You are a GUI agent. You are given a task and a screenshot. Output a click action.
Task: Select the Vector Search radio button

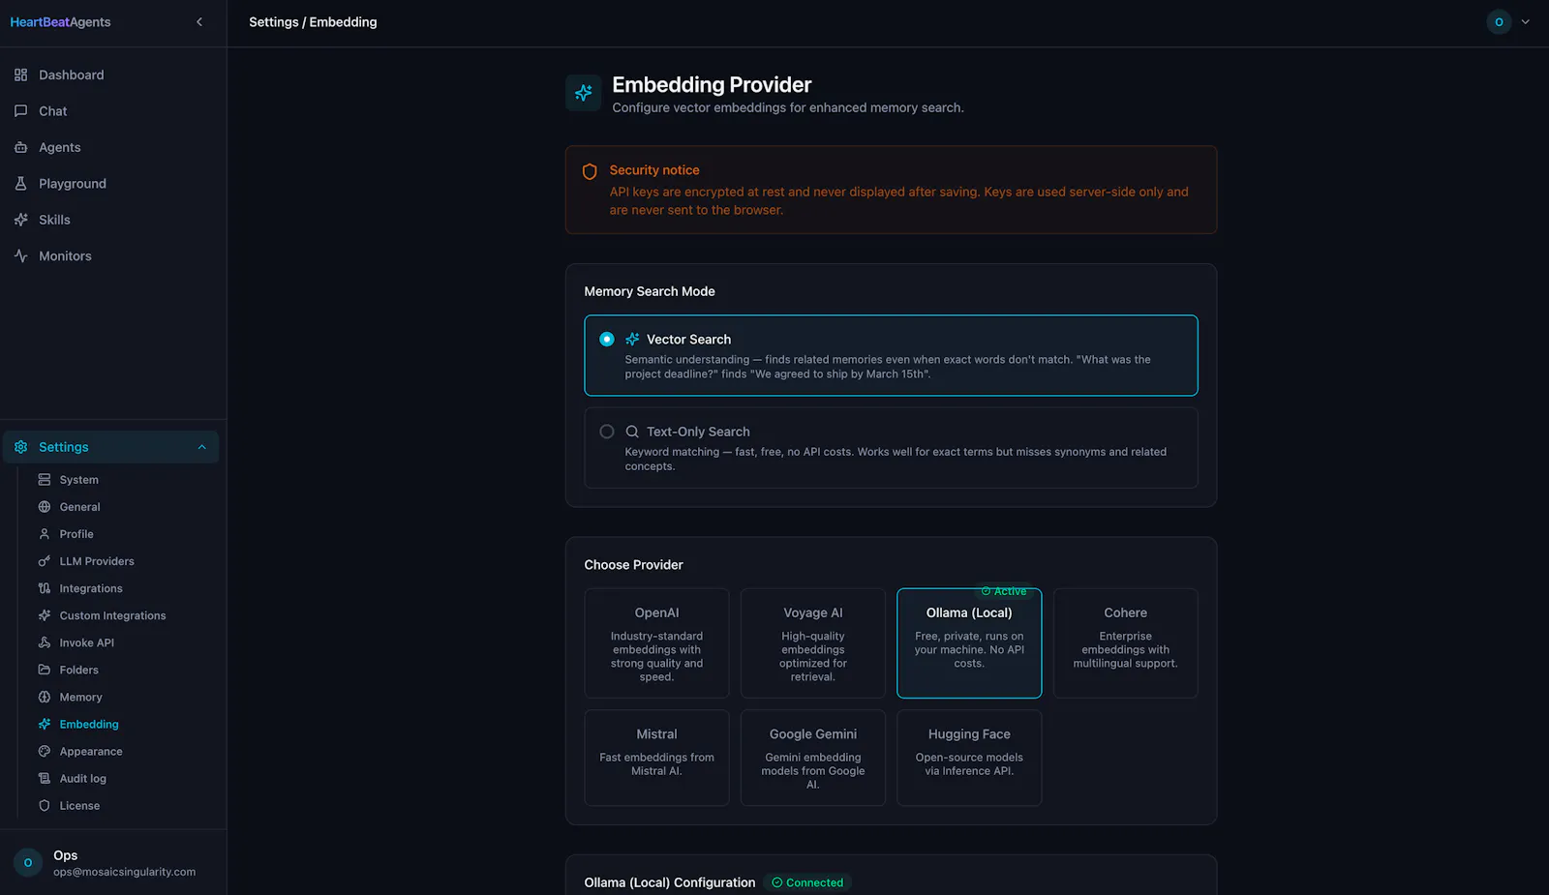click(607, 340)
